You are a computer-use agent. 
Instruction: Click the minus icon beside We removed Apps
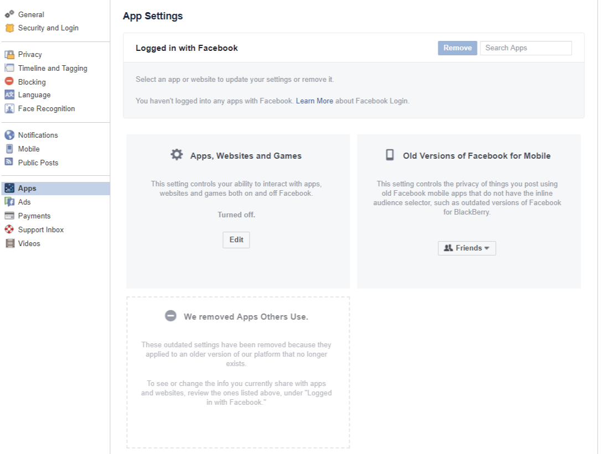[x=170, y=316]
